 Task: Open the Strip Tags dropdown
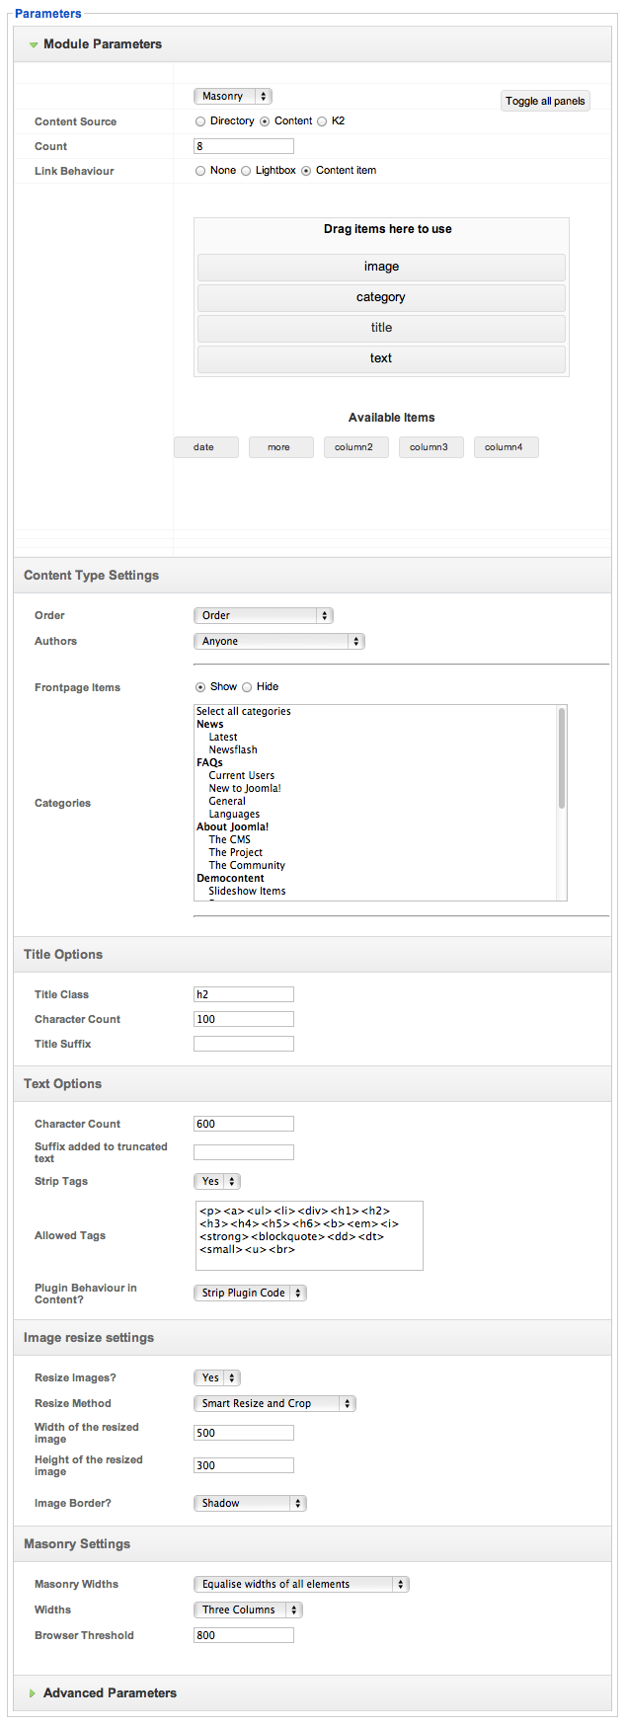tap(217, 1181)
